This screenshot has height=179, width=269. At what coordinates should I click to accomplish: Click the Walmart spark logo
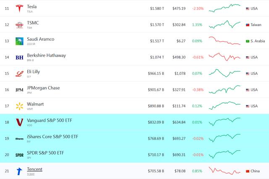click(x=19, y=106)
